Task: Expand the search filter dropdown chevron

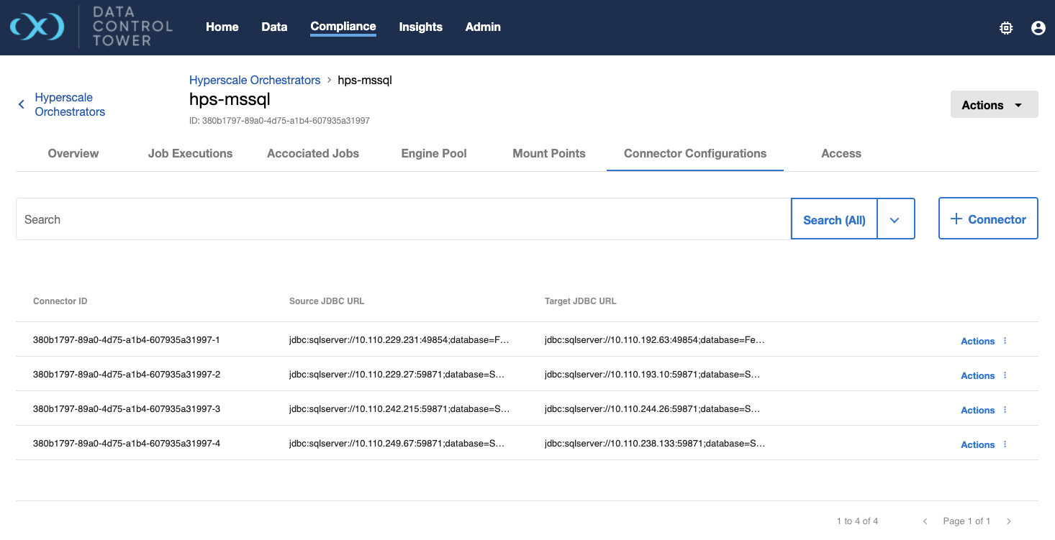Action: click(x=895, y=219)
